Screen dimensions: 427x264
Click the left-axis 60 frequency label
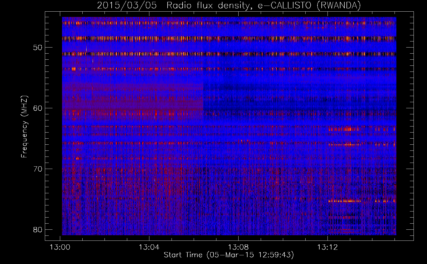[38, 108]
